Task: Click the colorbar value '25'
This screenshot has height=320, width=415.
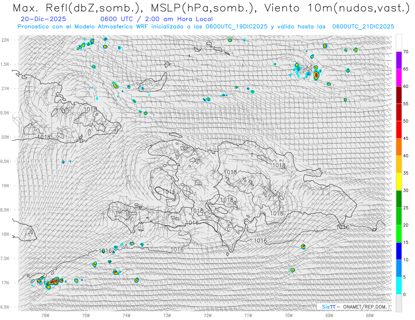Action: click(406, 208)
